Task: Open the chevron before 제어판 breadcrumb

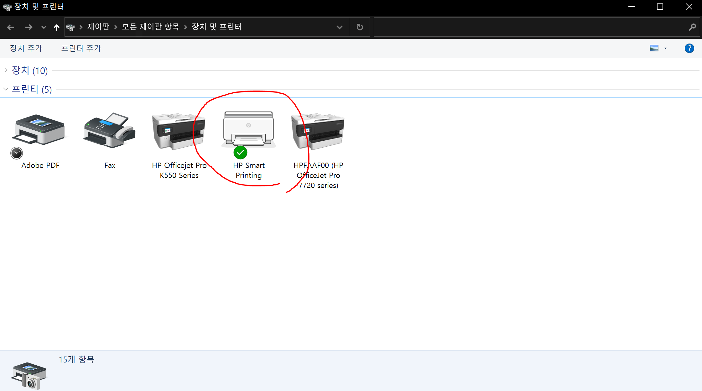Action: tap(81, 27)
